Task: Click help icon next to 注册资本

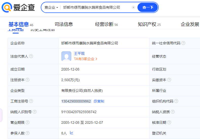Action: click(x=28, y=80)
